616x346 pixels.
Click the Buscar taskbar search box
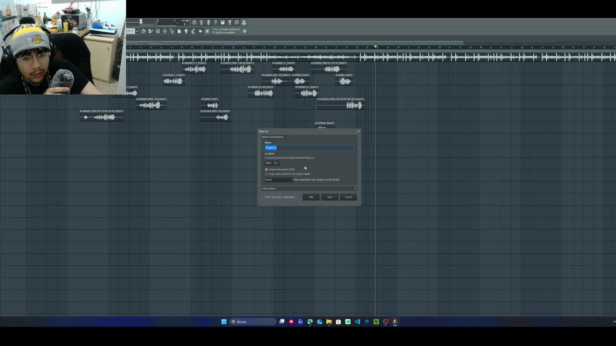coord(253,321)
